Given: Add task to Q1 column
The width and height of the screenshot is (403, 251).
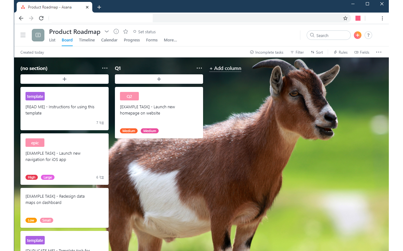Looking at the screenshot, I should tap(159, 79).
